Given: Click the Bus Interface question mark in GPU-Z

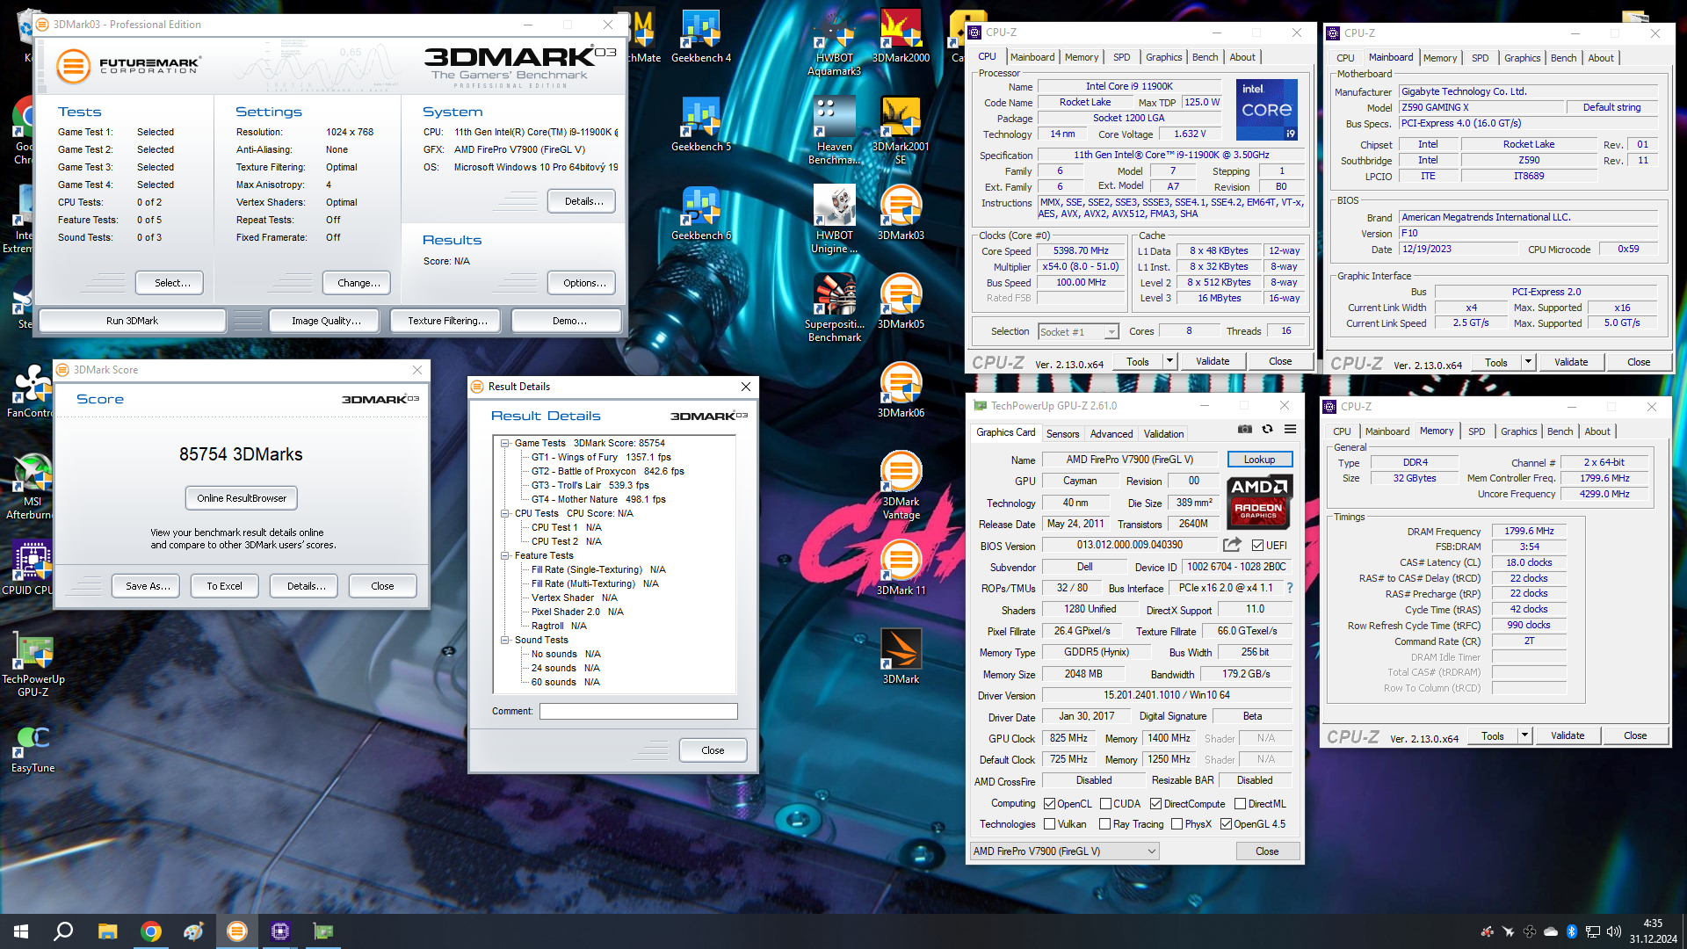Looking at the screenshot, I should (1289, 588).
